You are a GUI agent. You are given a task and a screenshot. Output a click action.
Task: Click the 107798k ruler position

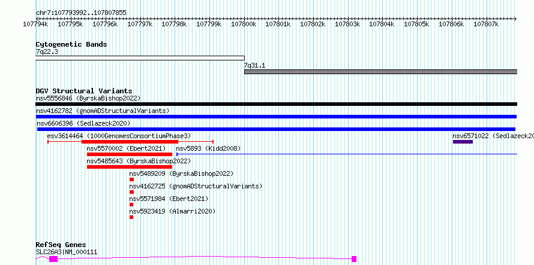(175, 24)
